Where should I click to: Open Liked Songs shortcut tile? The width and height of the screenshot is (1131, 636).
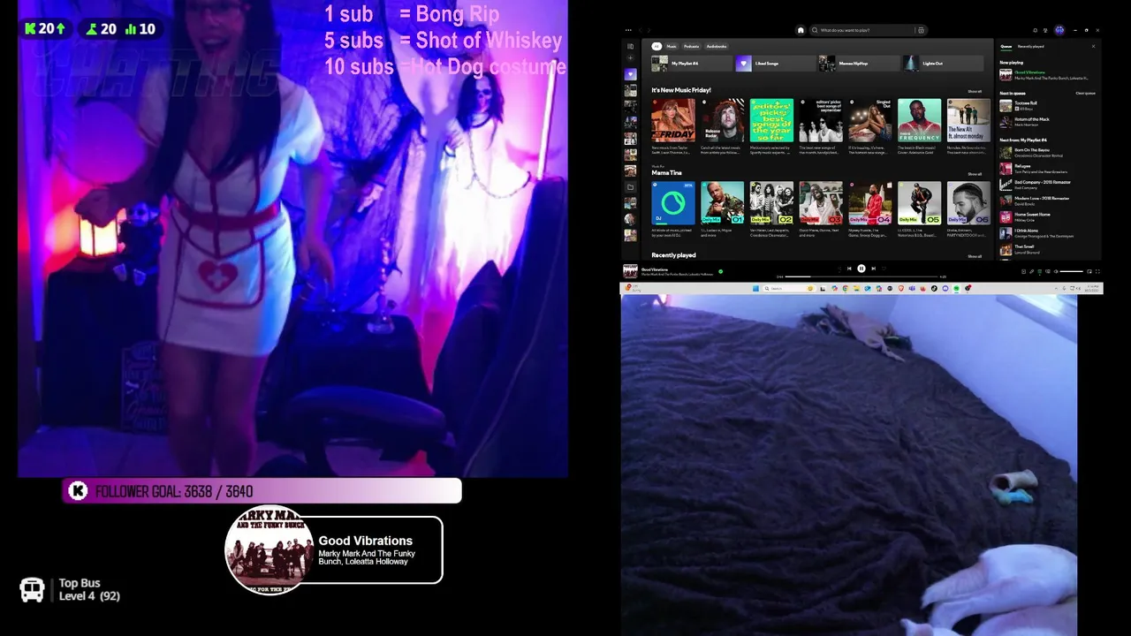pos(775,64)
